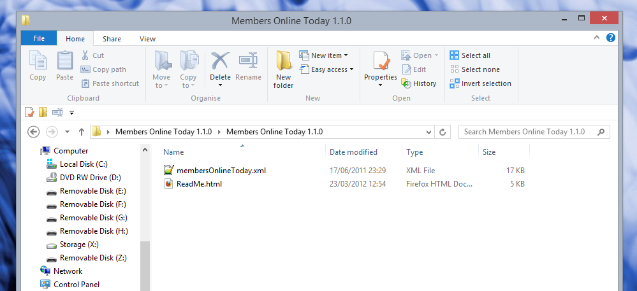Select the membersOnlineToday.xml file
Image resolution: width=637 pixels, height=291 pixels.
click(x=215, y=171)
